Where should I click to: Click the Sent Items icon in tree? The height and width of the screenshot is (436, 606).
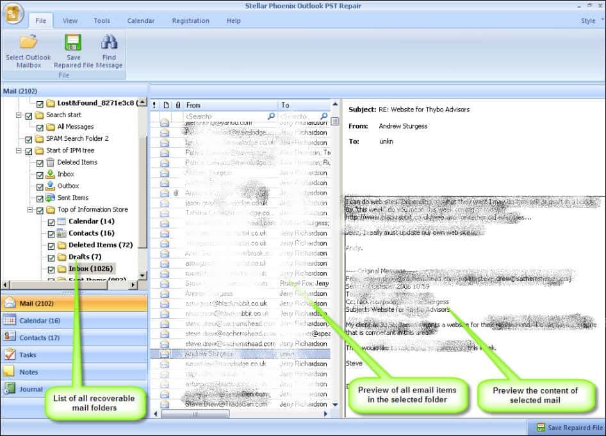(x=50, y=198)
